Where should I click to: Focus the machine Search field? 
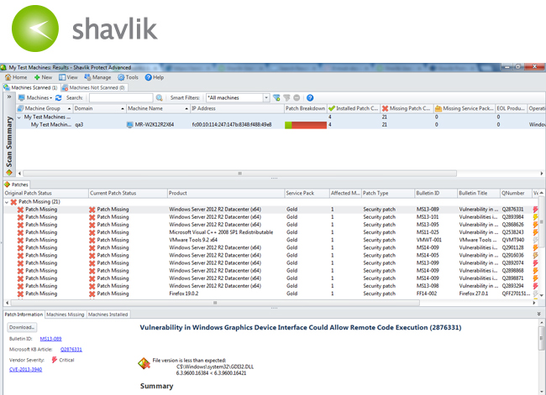(x=121, y=98)
